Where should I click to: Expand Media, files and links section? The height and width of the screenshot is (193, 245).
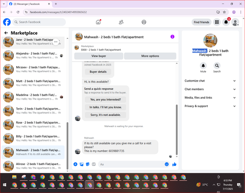click(x=210, y=98)
